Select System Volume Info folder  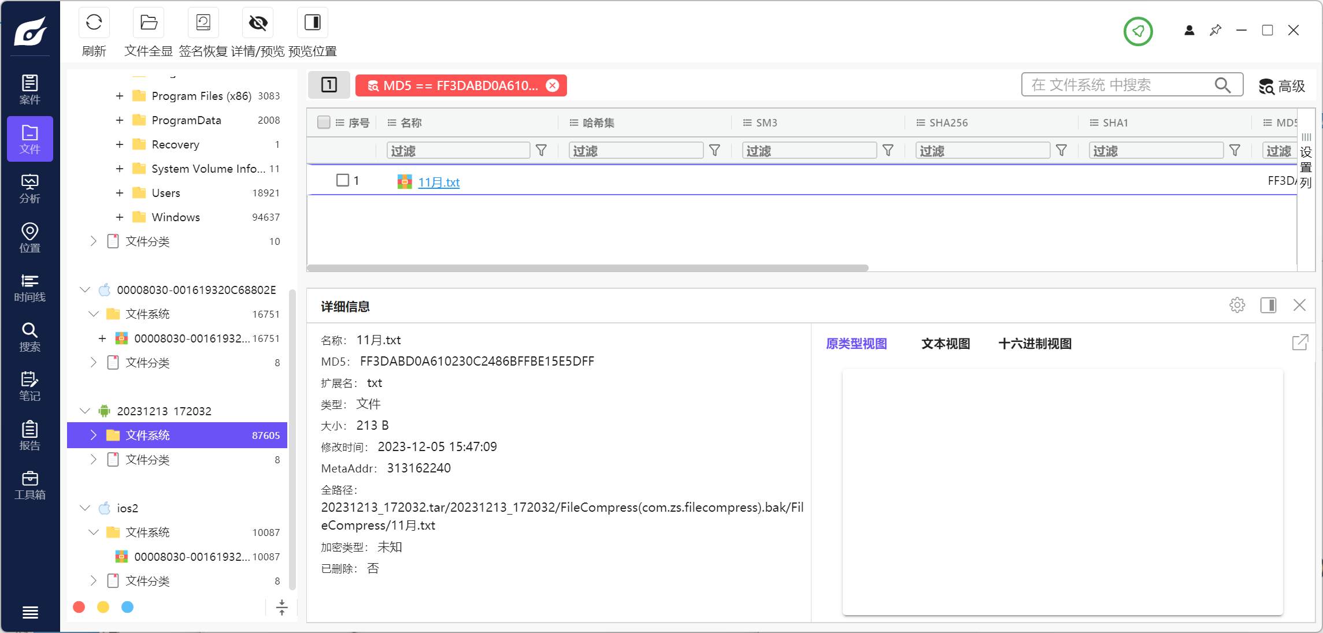pos(208,169)
